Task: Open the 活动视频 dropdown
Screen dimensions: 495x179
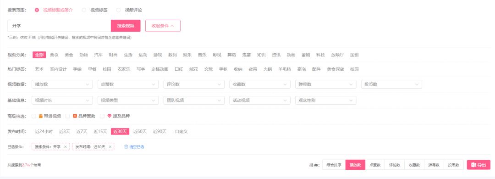Action: (260, 100)
